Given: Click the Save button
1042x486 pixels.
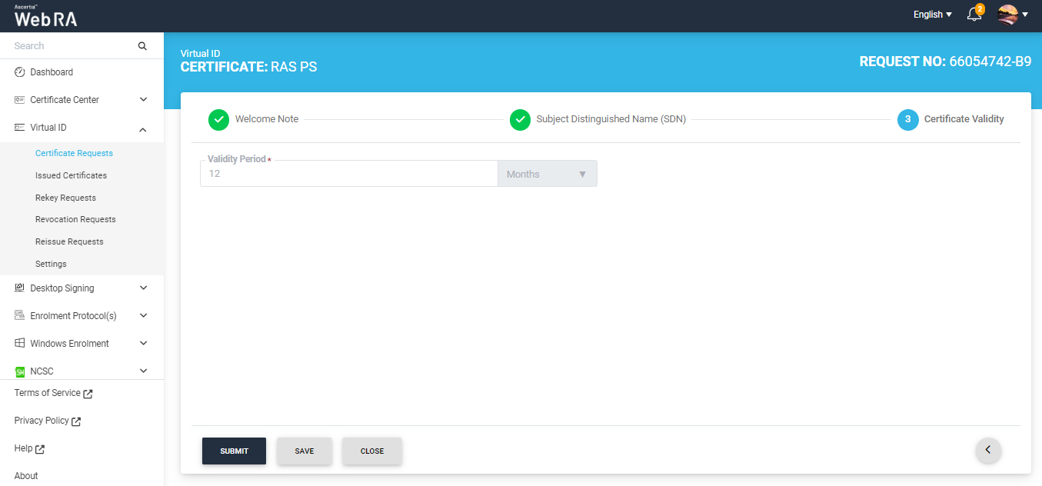Looking at the screenshot, I should coord(304,451).
